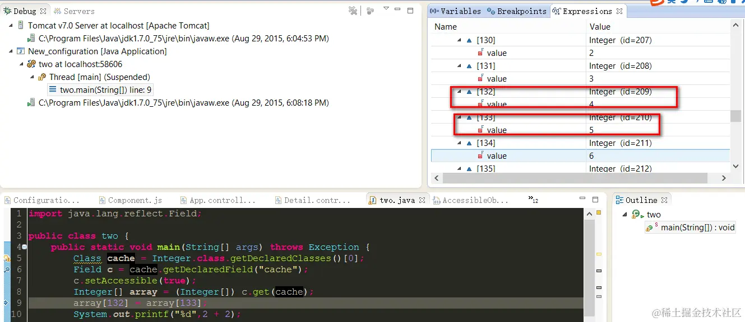This screenshot has height=322, width=745.
Task: Open the Configuratio... editor tab
Action: [x=42, y=200]
